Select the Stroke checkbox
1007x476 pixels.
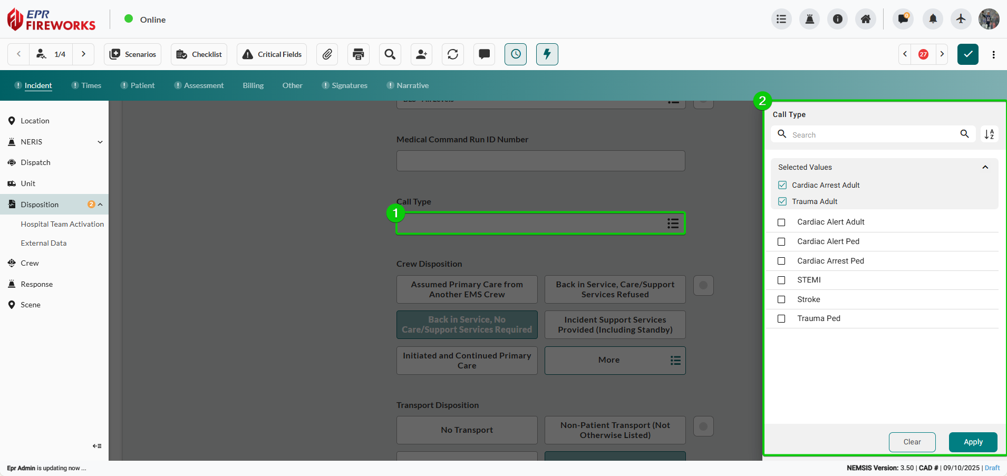[x=781, y=299]
